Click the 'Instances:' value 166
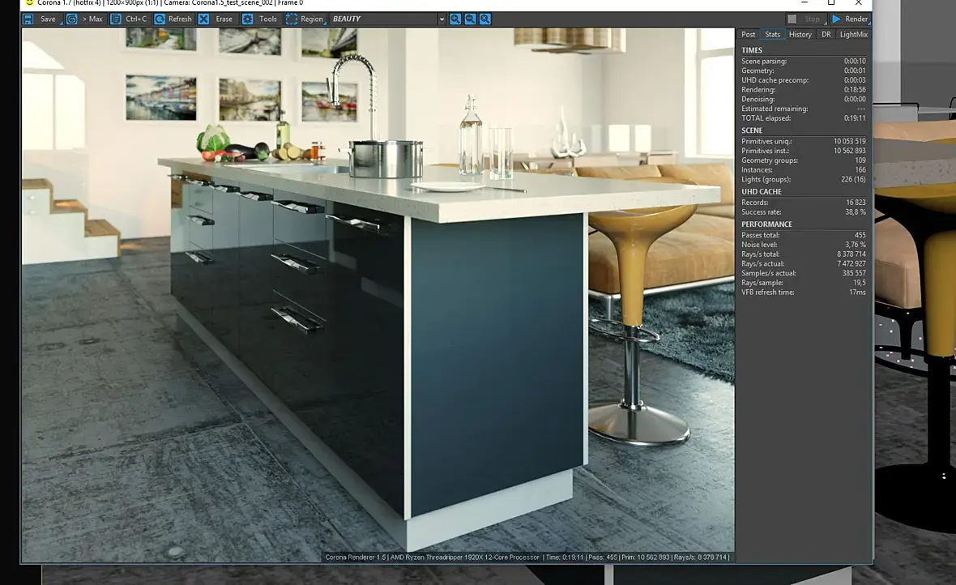This screenshot has height=585, width=956. tap(860, 169)
